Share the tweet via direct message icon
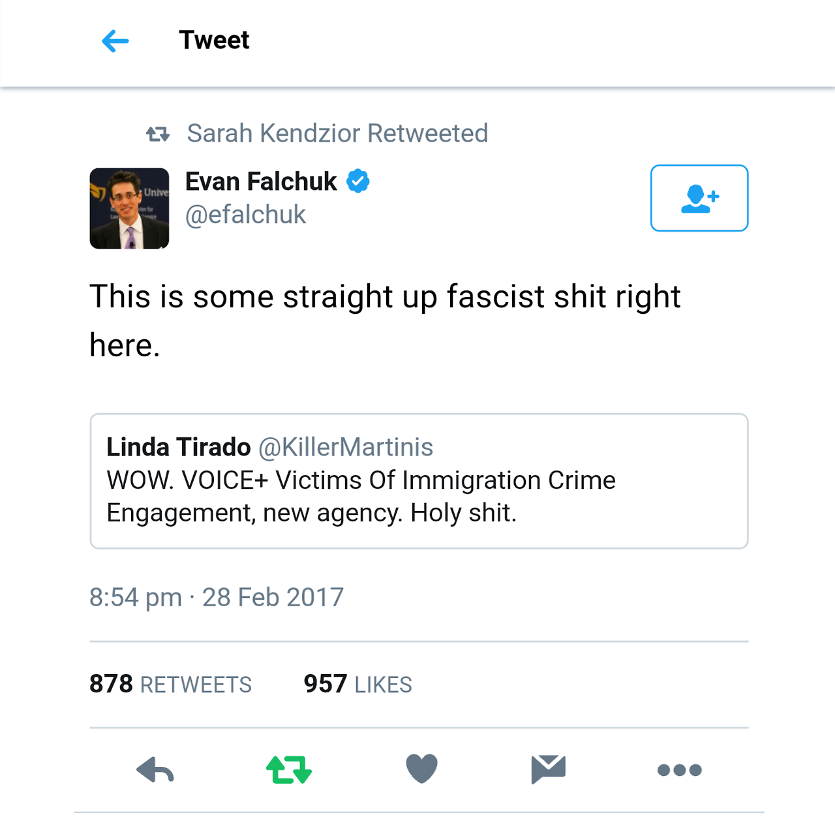Screen dimensions: 835x819 [548, 769]
